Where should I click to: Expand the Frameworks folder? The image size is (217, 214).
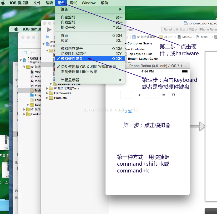coord(47,93)
